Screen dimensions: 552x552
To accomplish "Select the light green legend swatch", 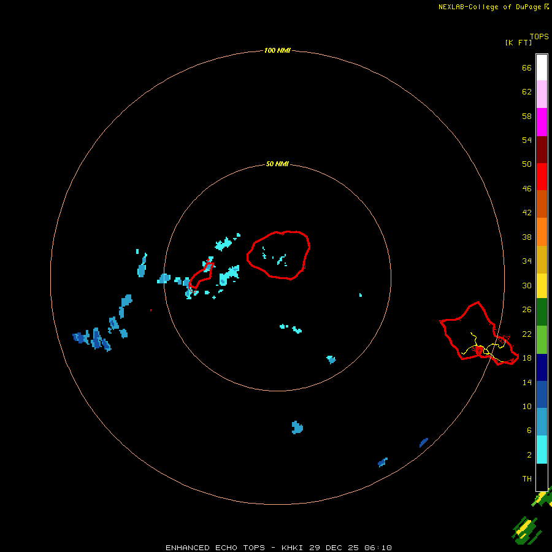I will pos(542,340).
